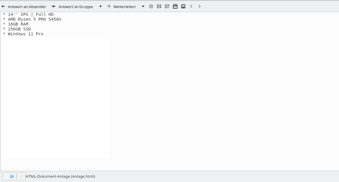The image size is (339, 182).
Task: Click the Weiterleiten label
Action: coord(124,7)
